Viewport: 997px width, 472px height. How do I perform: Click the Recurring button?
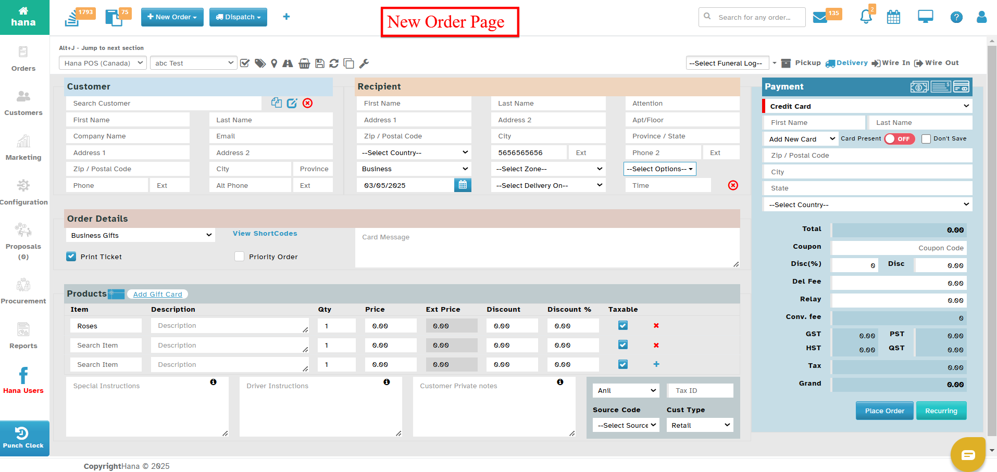941,411
